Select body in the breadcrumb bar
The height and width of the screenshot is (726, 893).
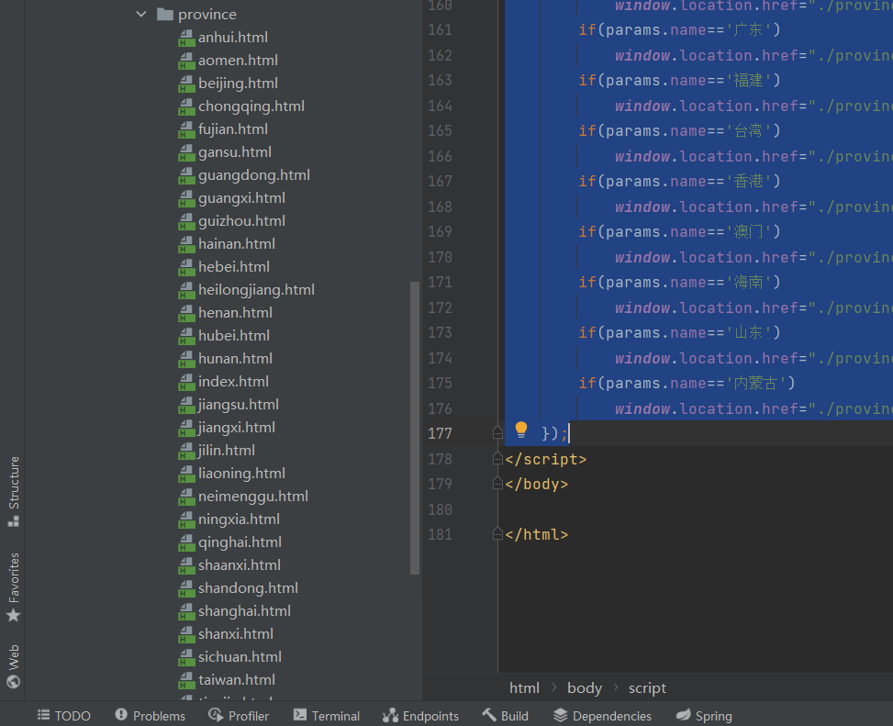pos(585,687)
